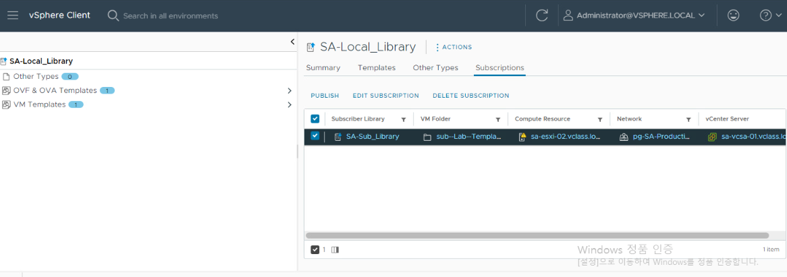
Task: Click DELETE SUBSCRIPTION
Action: 471,96
